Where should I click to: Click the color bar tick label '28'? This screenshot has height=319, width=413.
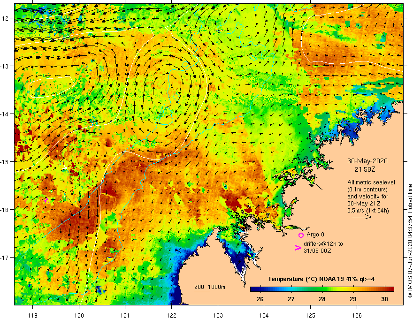coord(322,299)
